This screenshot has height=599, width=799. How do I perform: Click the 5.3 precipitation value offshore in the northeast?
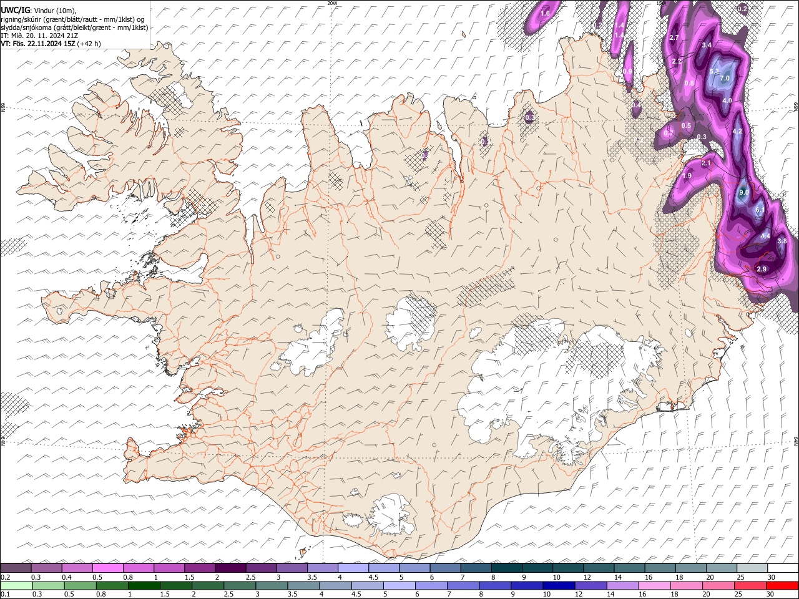[715, 71]
